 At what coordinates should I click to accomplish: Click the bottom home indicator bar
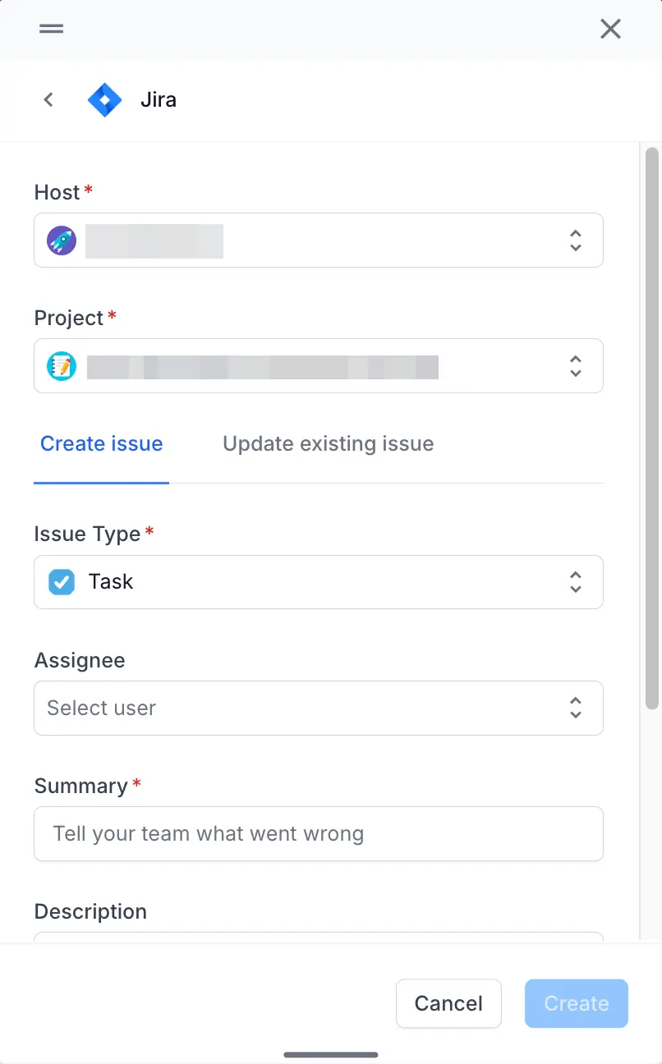point(331,1055)
